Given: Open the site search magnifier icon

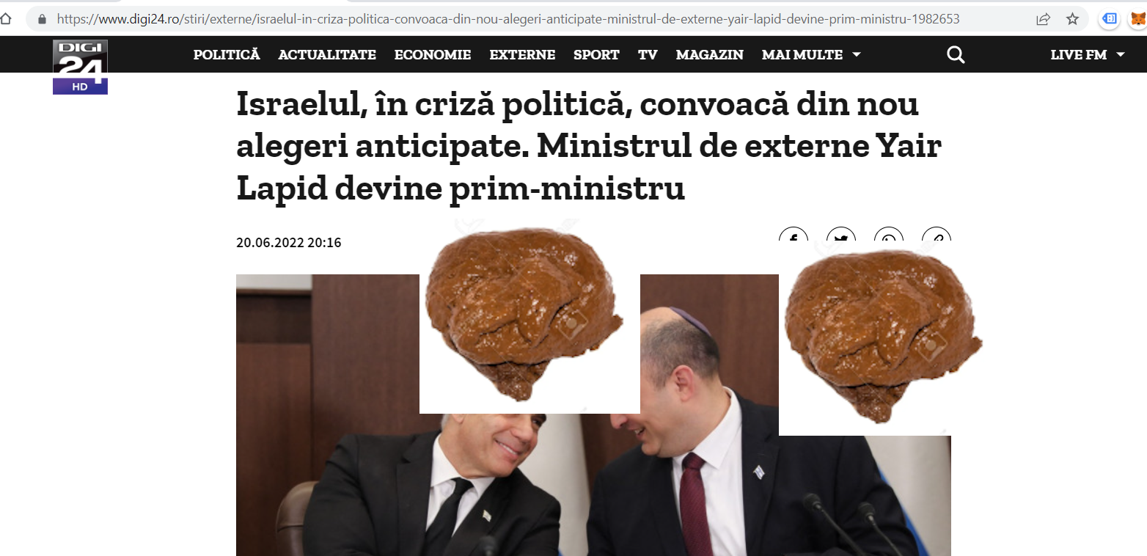Looking at the screenshot, I should [x=956, y=55].
